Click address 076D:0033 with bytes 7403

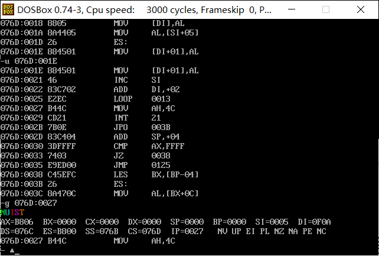pyautogui.click(x=34, y=155)
